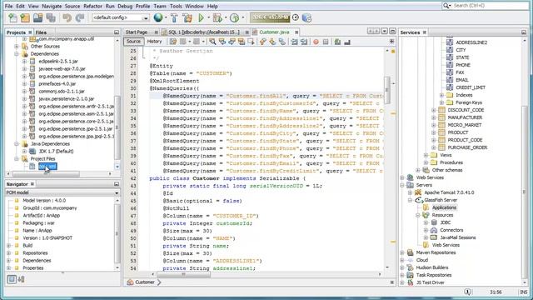Select Applications under GlassFish Server
Screen dimensions: 533x300
[444, 207]
